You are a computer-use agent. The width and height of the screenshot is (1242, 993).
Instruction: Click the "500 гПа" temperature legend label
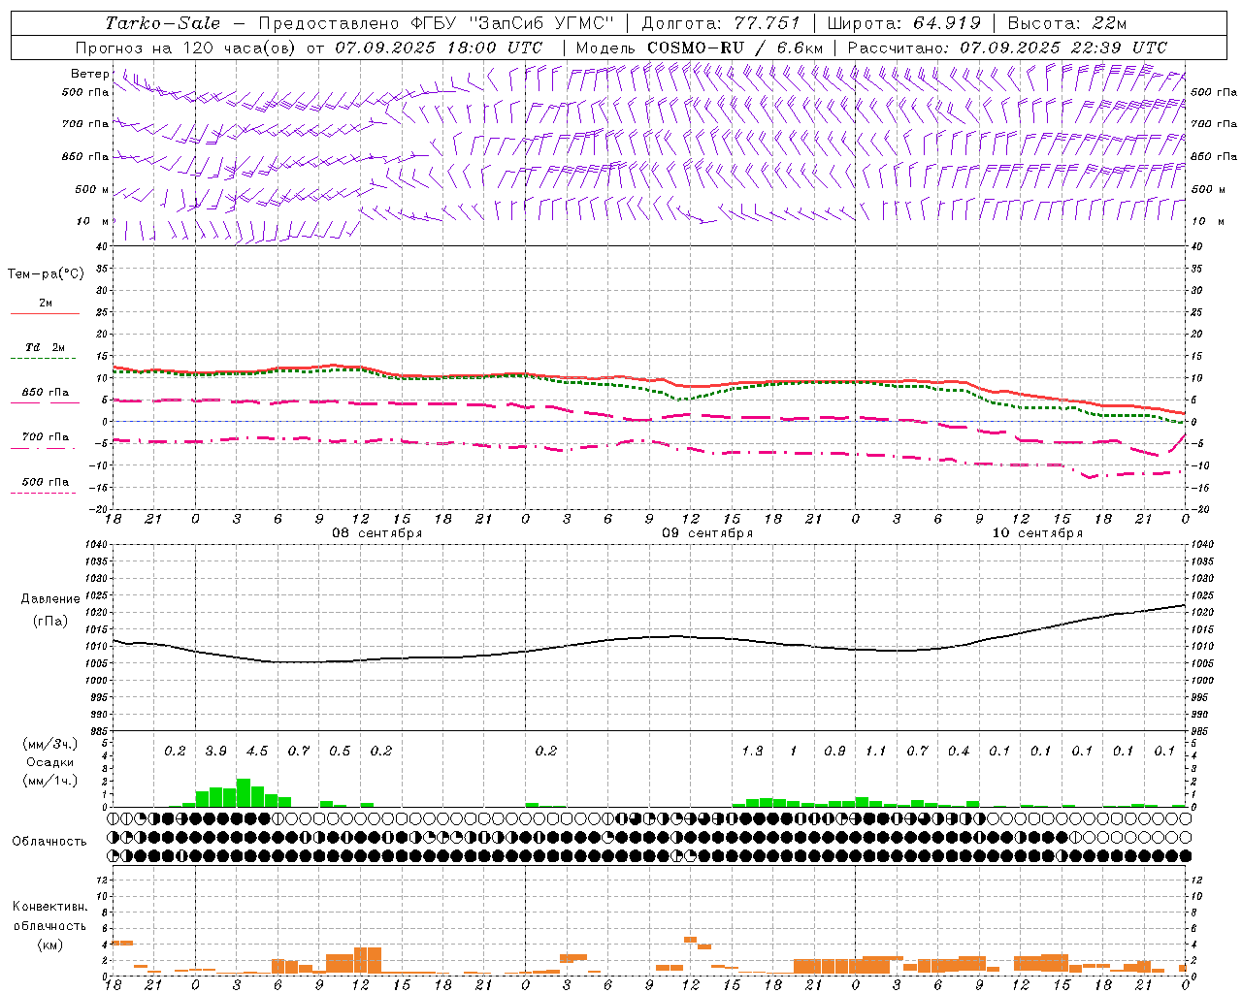coord(46,482)
